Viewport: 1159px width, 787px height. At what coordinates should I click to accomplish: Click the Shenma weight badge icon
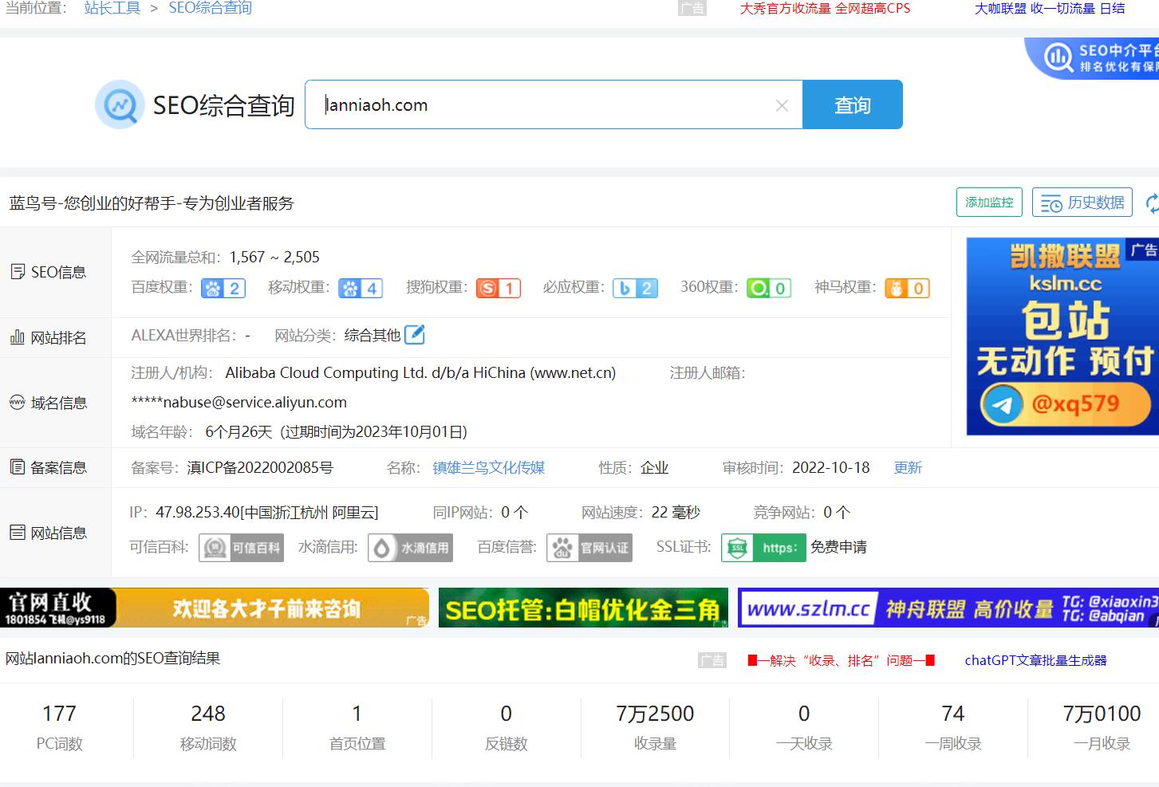click(907, 288)
